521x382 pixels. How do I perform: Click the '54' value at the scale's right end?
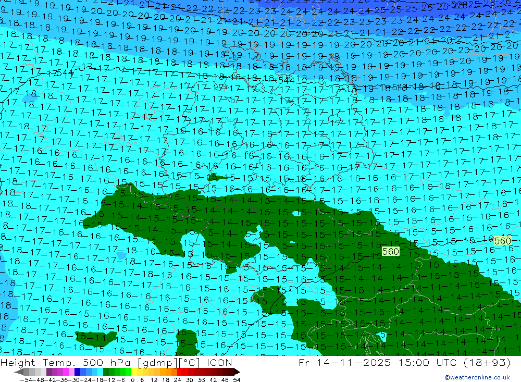(x=237, y=380)
